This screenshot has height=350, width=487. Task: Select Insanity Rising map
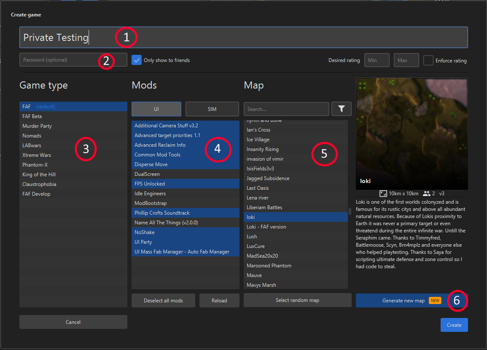pyautogui.click(x=296, y=149)
